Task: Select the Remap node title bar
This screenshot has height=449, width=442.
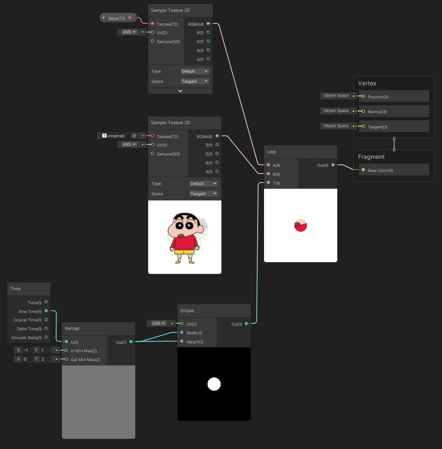Action: [x=99, y=329]
